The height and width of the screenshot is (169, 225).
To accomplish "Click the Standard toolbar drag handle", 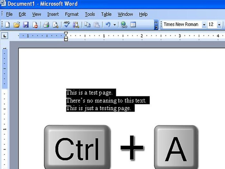I will pos(2,24).
